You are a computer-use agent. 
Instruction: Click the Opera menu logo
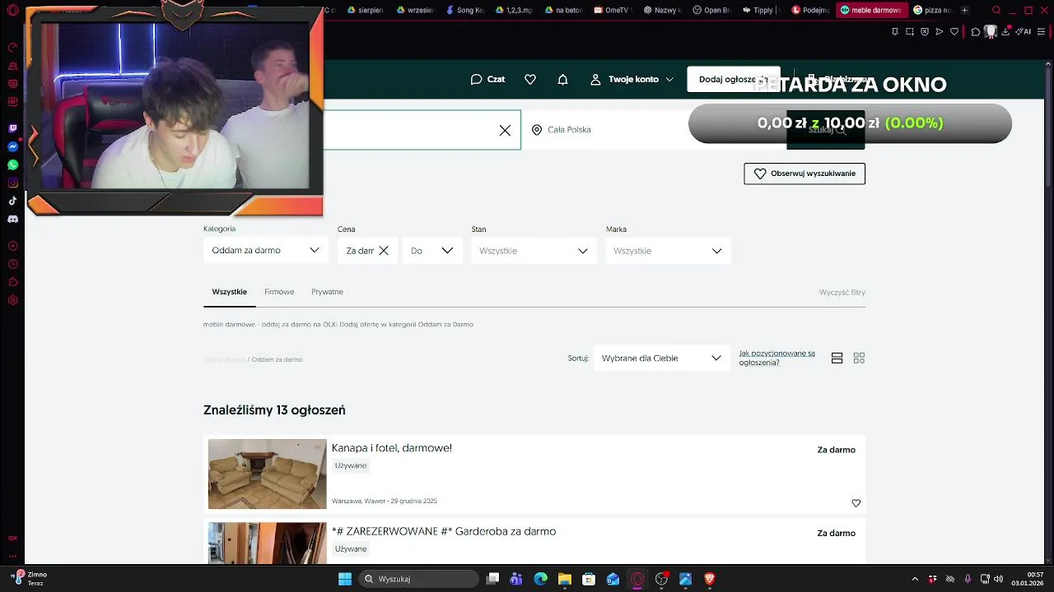12,11
